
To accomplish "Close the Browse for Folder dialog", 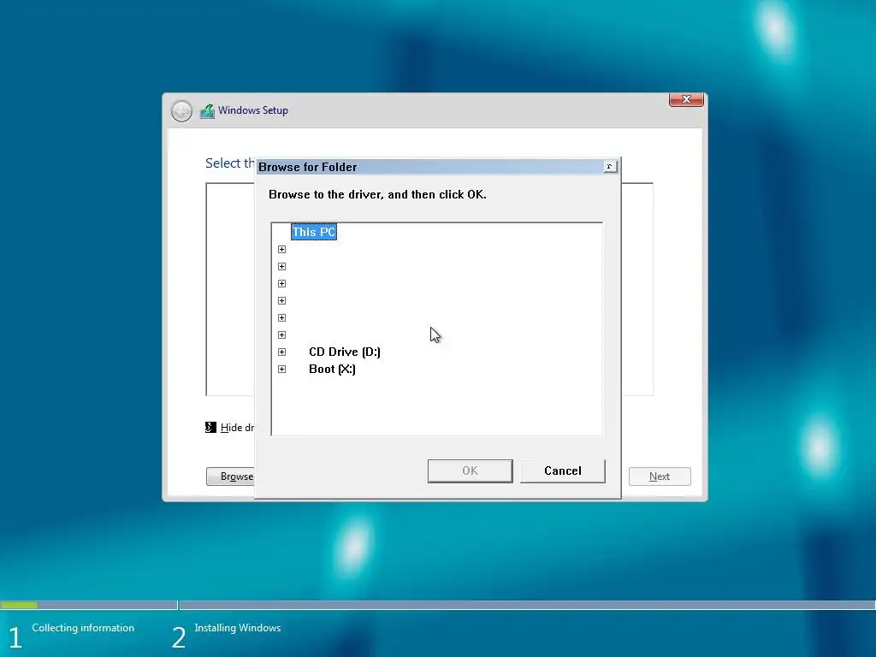I will coord(609,167).
